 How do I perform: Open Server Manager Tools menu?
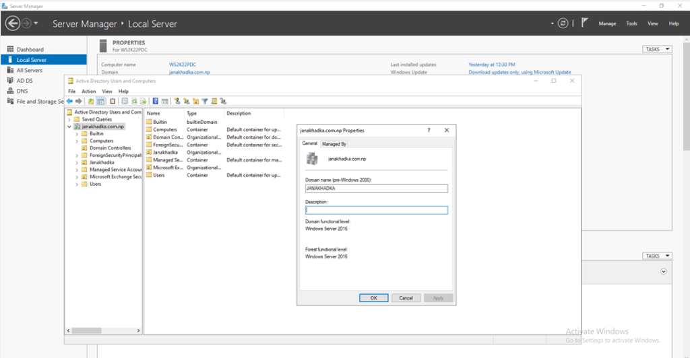[x=631, y=24]
